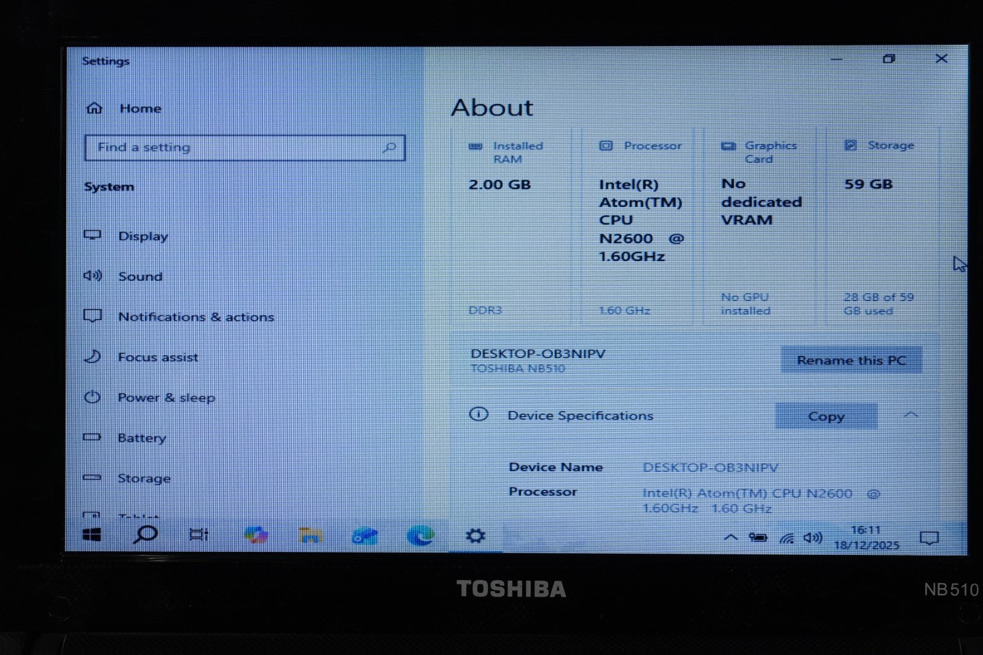Click the Sound speaker icon in the sidebar
Image resolution: width=983 pixels, height=655 pixels.
tap(92, 276)
